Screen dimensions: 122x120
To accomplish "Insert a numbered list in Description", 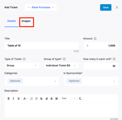I will pyautogui.click(x=32, y=99).
